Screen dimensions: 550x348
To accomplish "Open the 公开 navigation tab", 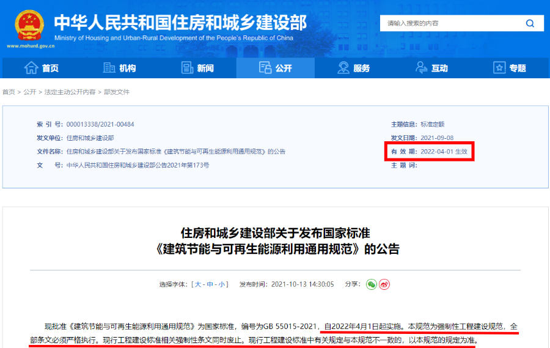I will point(275,68).
